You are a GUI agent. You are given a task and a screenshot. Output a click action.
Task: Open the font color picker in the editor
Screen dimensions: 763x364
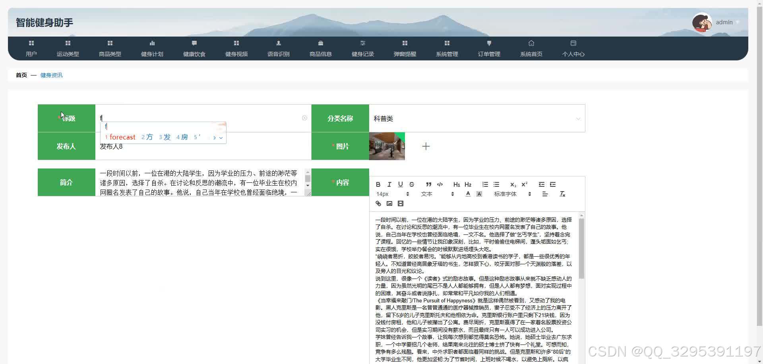pos(467,194)
